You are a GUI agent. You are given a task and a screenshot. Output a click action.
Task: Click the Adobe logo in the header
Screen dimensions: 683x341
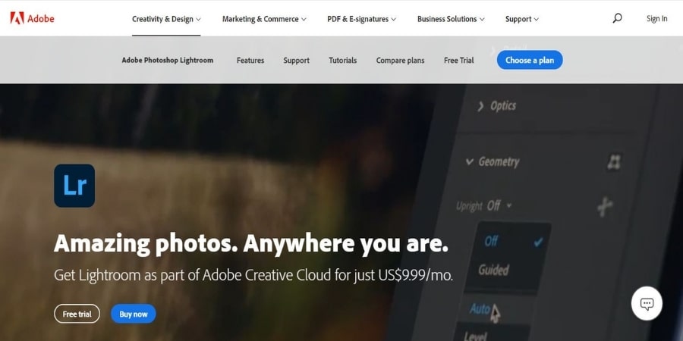pyautogui.click(x=32, y=18)
